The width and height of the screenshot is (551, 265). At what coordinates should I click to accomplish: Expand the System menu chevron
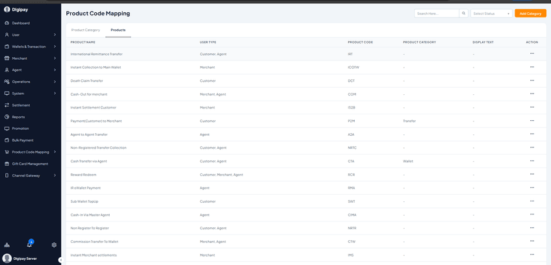[x=55, y=94]
